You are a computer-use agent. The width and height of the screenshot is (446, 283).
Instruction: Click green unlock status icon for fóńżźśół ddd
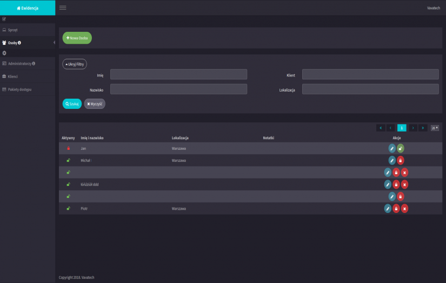[68, 184]
